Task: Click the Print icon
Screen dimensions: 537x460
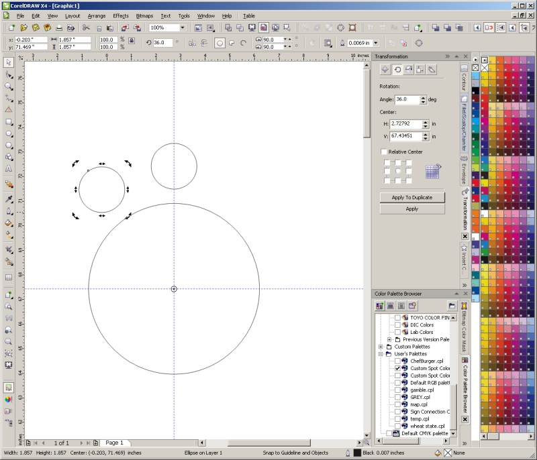Action: (59, 27)
